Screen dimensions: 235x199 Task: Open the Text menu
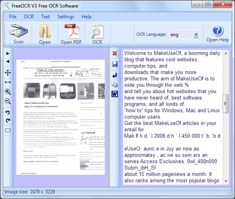[45, 17]
